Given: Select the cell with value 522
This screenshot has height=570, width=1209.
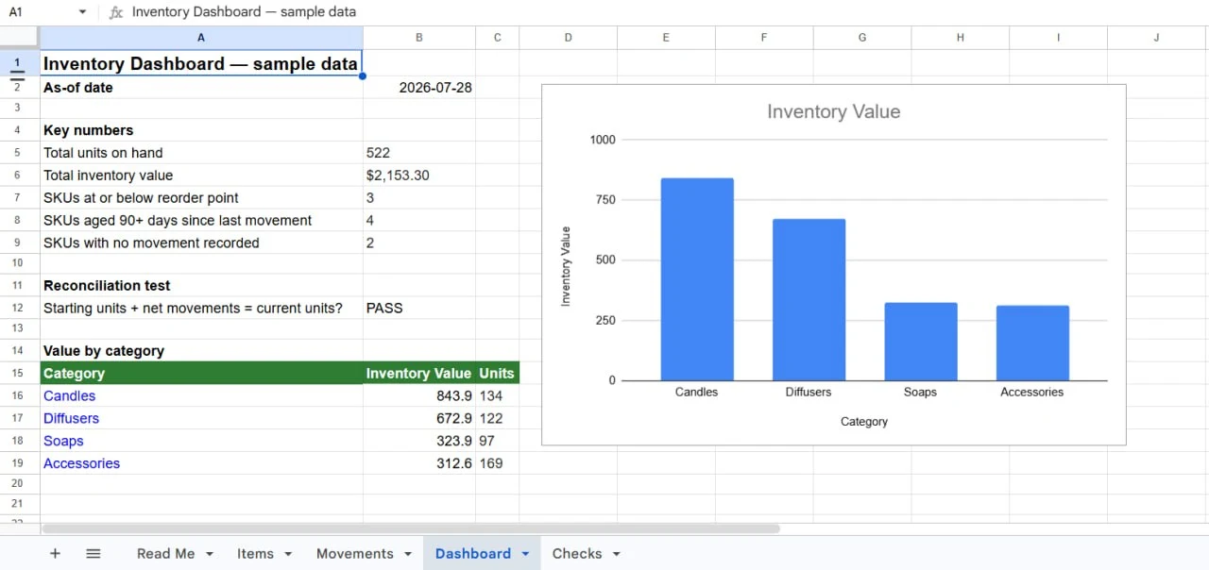Looking at the screenshot, I should click(x=419, y=153).
